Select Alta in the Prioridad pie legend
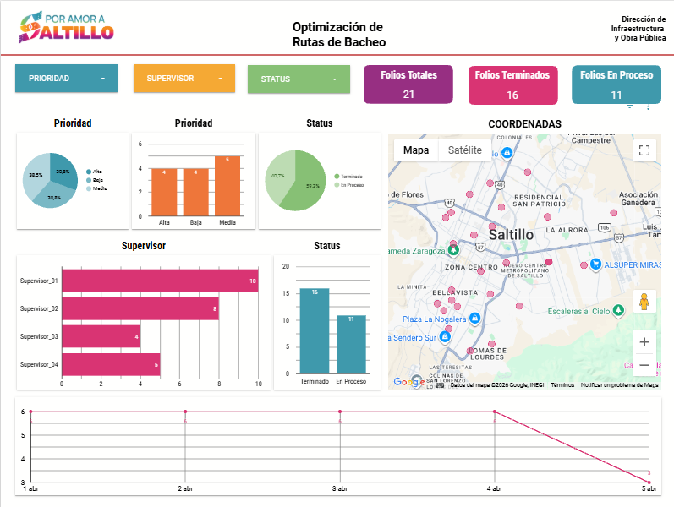The height and width of the screenshot is (507, 674). (x=94, y=172)
